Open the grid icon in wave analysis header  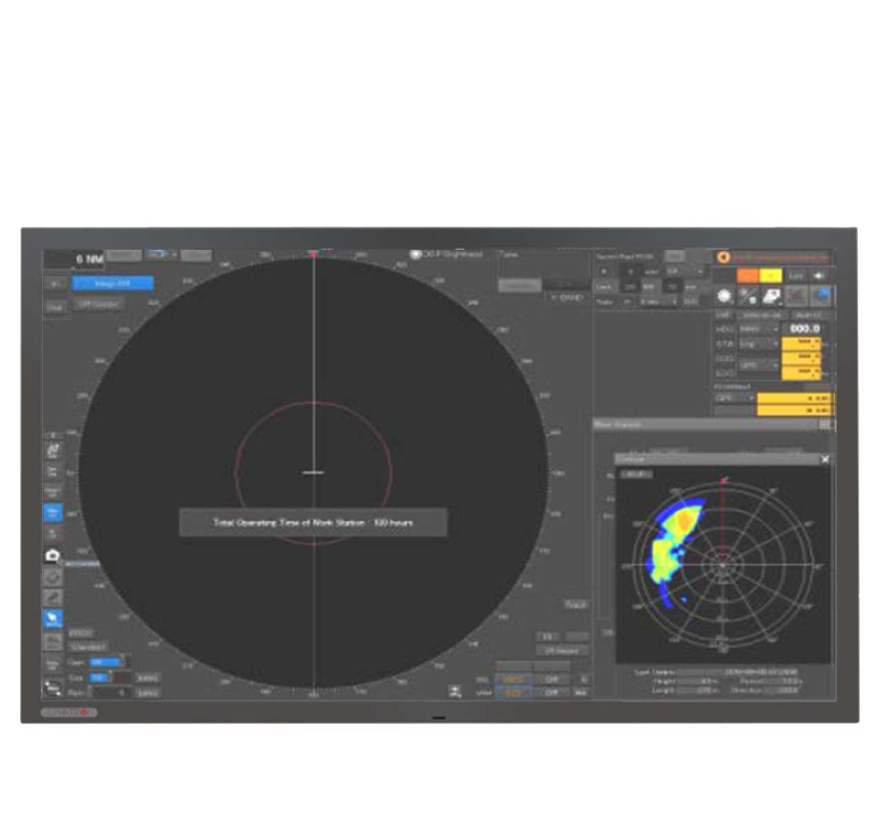825,424
